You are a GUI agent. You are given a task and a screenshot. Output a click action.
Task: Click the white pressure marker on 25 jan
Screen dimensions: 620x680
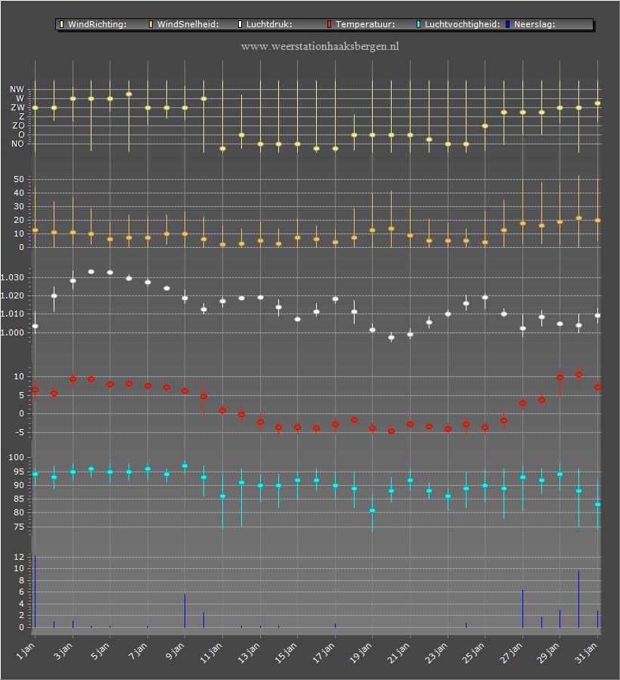click(485, 298)
